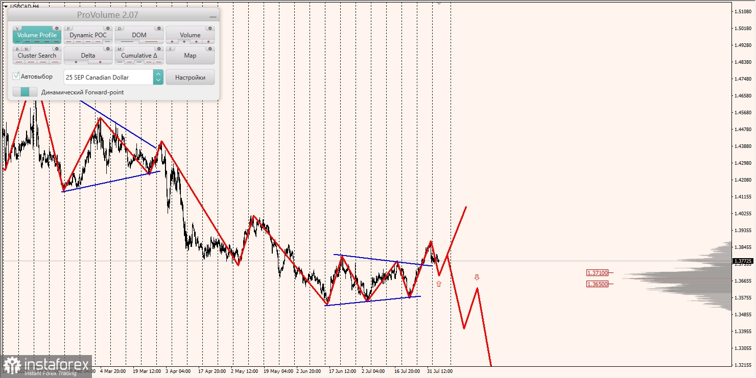Click the B hotkey tag on Cluster Search
The image size is (756, 378).
[x=17, y=49]
